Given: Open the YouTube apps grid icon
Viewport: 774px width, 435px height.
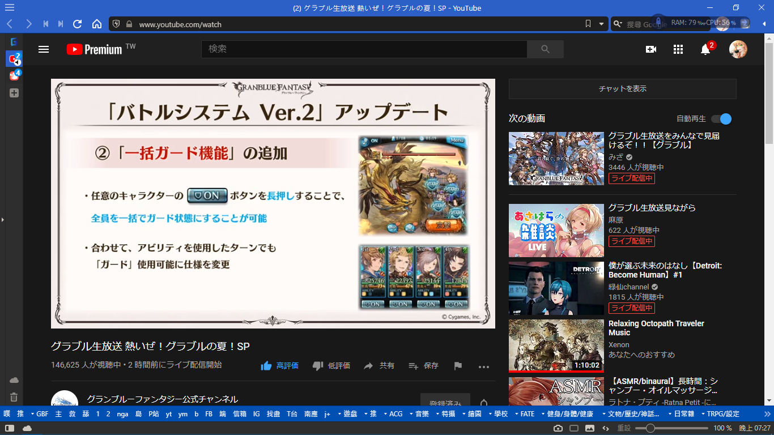Looking at the screenshot, I should (x=678, y=49).
